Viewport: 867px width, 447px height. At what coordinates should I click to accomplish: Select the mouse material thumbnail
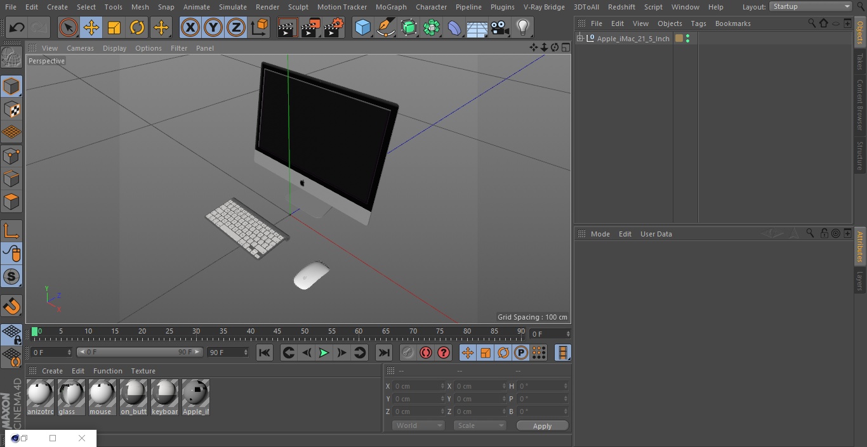pos(102,398)
